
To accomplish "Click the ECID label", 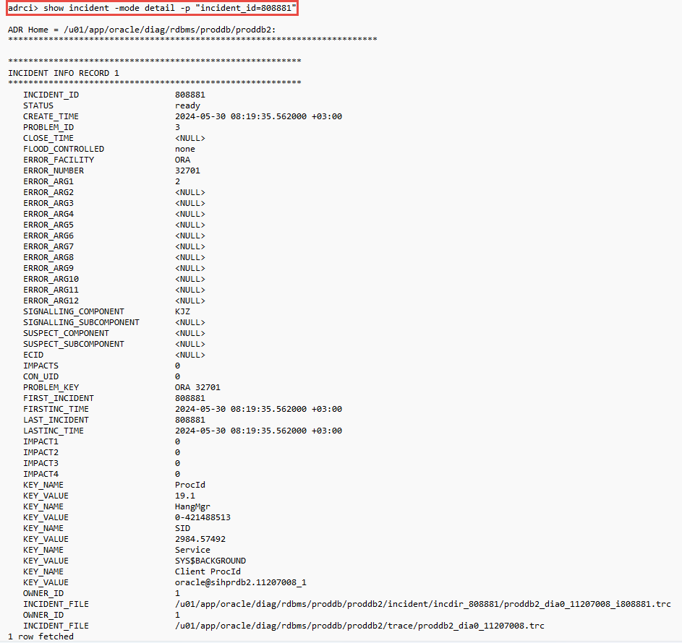I will point(33,355).
